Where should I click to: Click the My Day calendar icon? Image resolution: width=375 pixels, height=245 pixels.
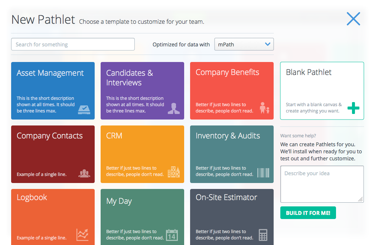(172, 235)
